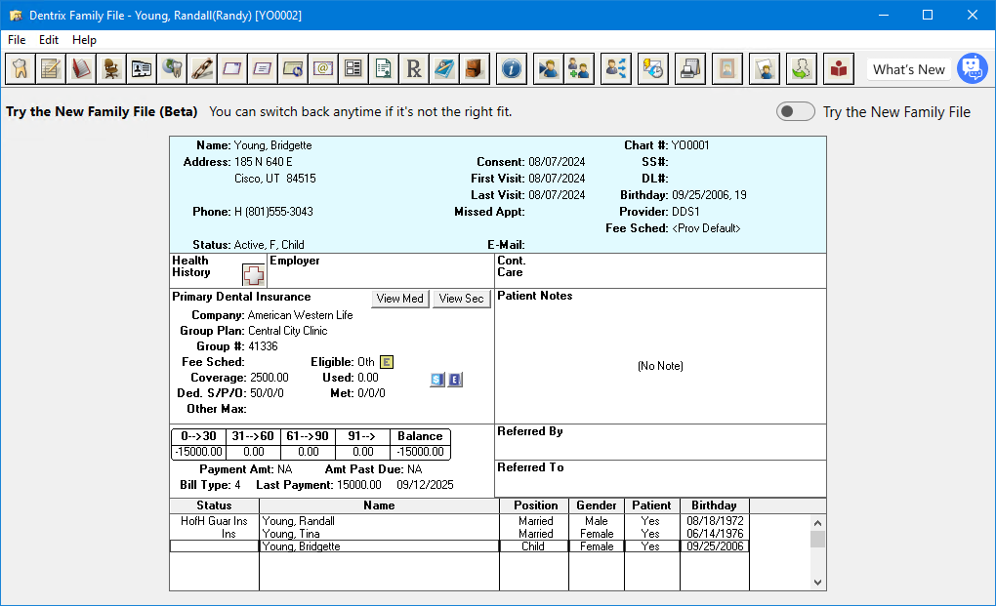Open the What's New panel

click(907, 69)
